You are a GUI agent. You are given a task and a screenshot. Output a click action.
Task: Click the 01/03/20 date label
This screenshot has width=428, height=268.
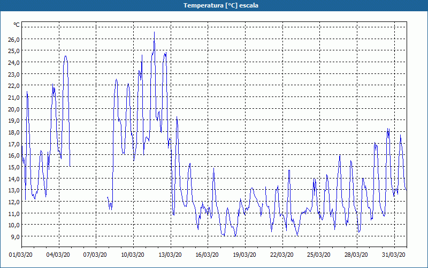(21, 255)
